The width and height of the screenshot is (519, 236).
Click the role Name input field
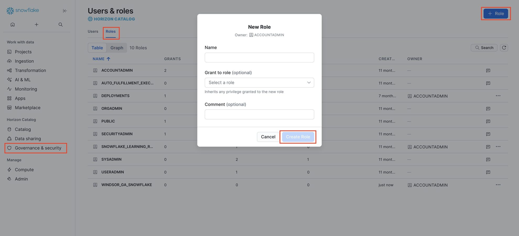point(259,57)
